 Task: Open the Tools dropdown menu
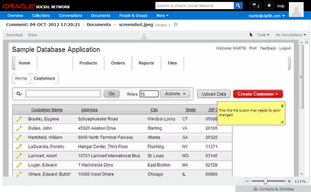[263, 35]
